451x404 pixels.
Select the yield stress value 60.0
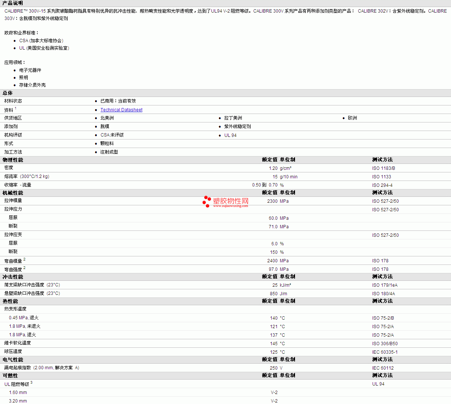[x=273, y=218]
